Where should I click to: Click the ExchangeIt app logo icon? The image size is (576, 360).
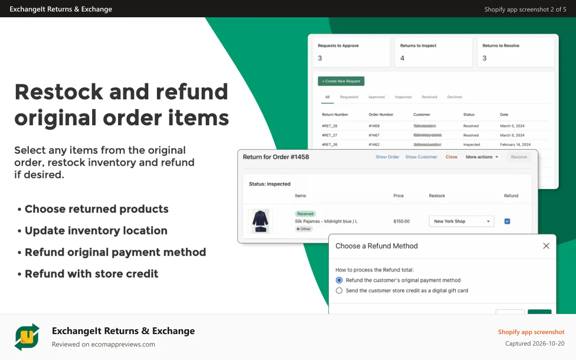tap(27, 337)
